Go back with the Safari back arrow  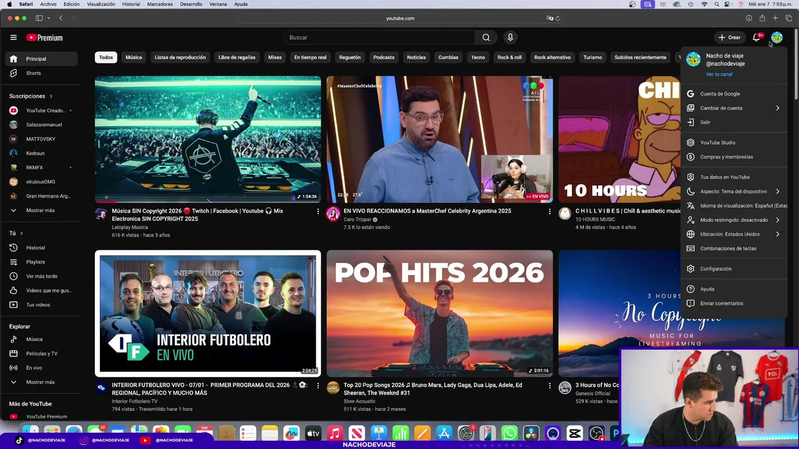click(x=61, y=18)
